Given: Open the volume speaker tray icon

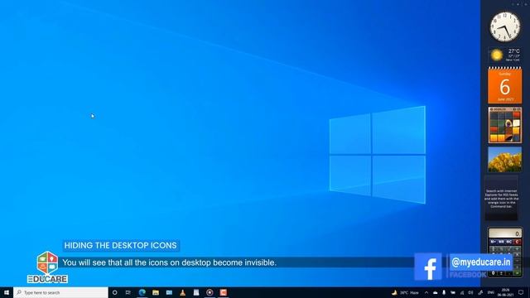Looking at the screenshot, I should [x=471, y=292].
